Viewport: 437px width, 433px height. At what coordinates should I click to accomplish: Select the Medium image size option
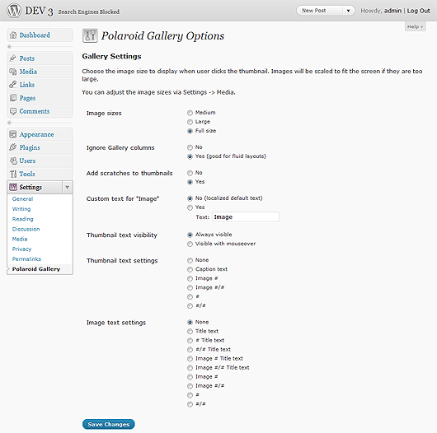coord(190,113)
